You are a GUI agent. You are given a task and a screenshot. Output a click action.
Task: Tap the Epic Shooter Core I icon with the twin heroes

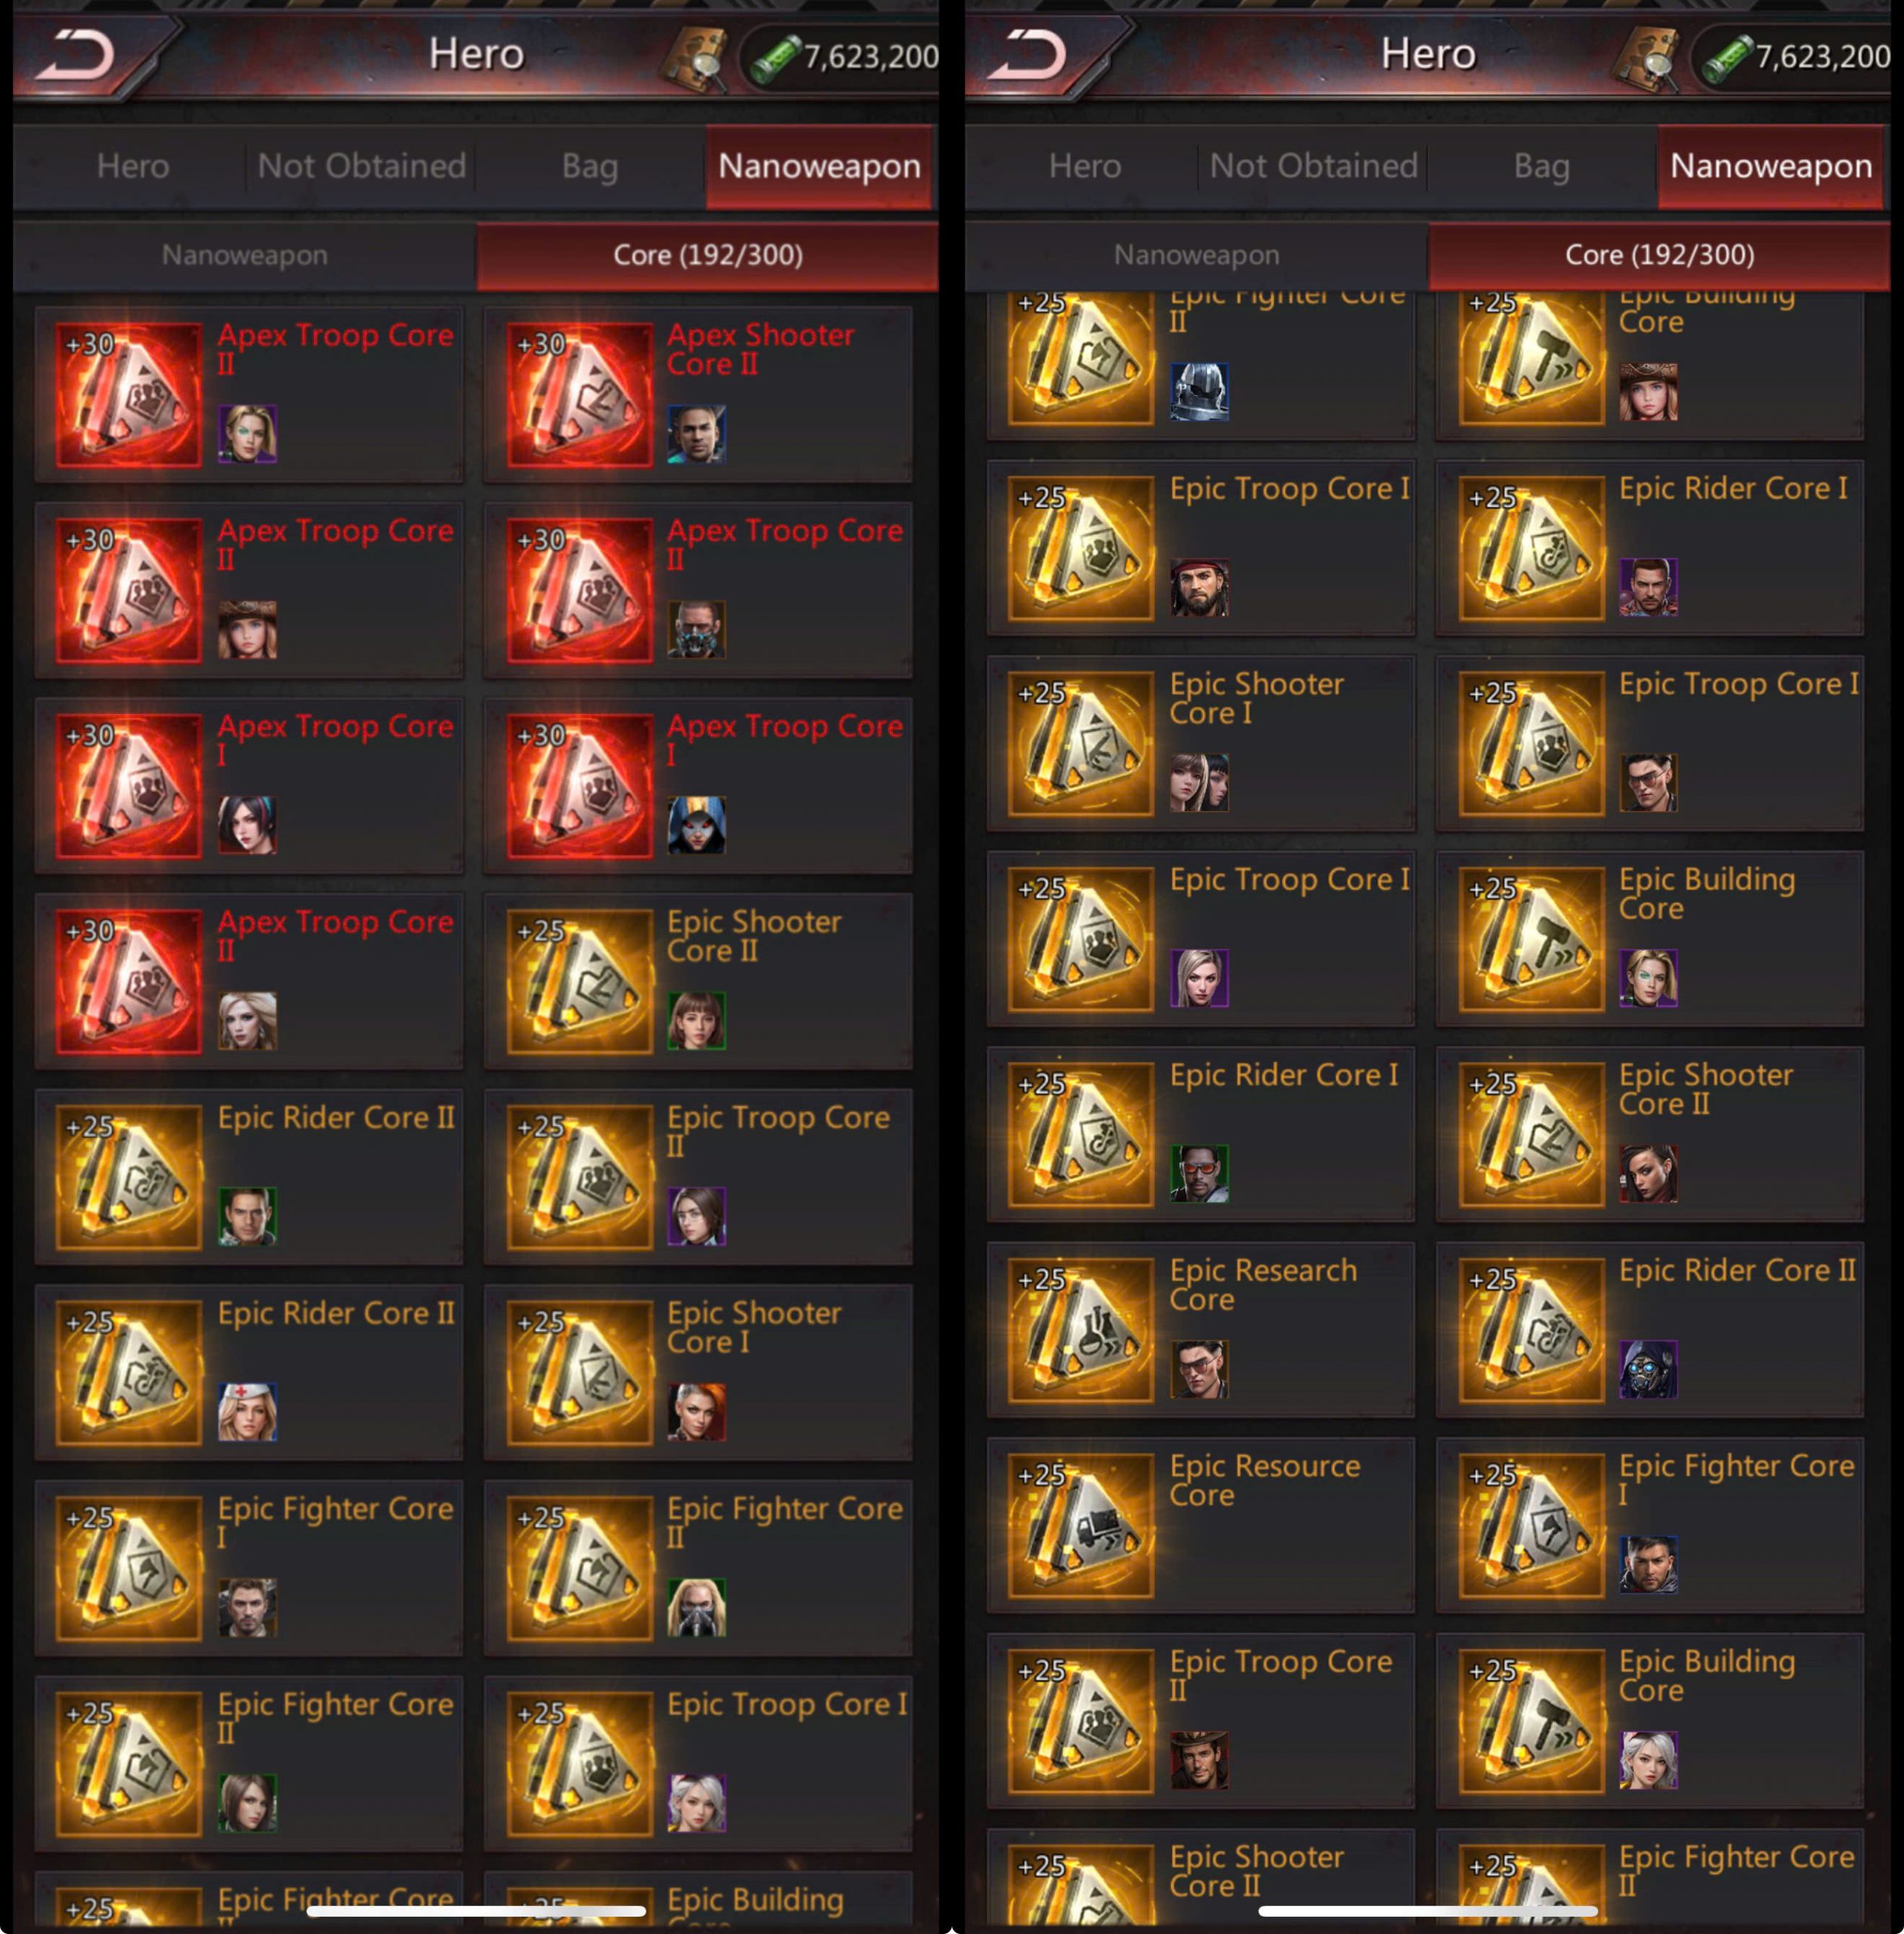pos(1081,743)
